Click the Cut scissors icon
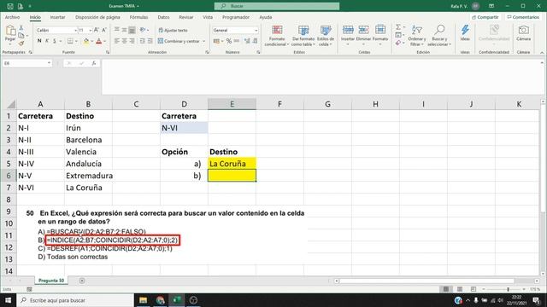 pyautogui.click(x=21, y=27)
